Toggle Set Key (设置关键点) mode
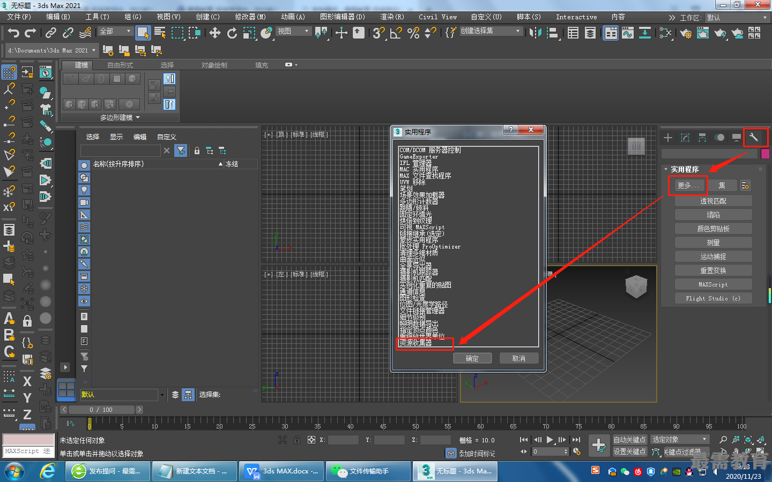 (x=630, y=451)
